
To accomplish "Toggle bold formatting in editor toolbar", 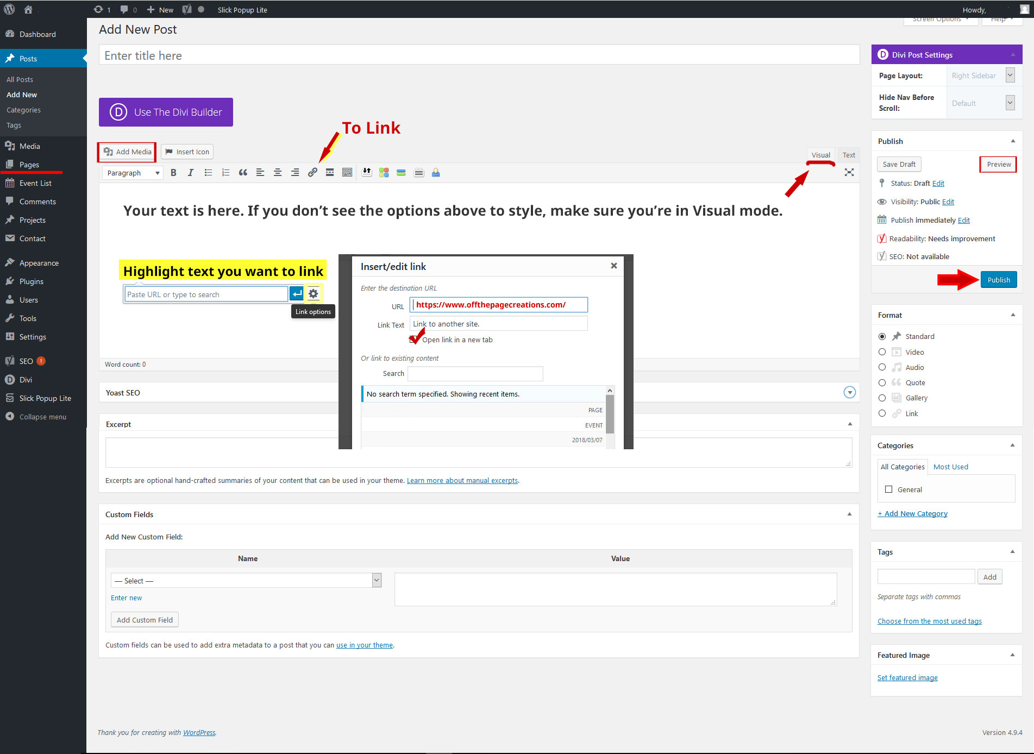I will [173, 173].
